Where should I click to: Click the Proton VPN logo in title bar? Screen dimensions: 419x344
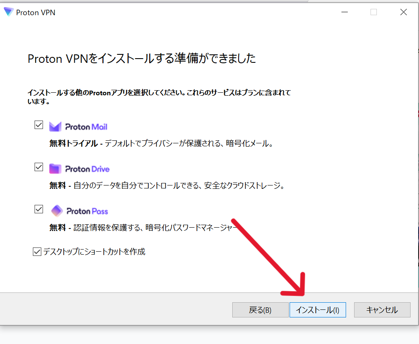tap(8, 12)
